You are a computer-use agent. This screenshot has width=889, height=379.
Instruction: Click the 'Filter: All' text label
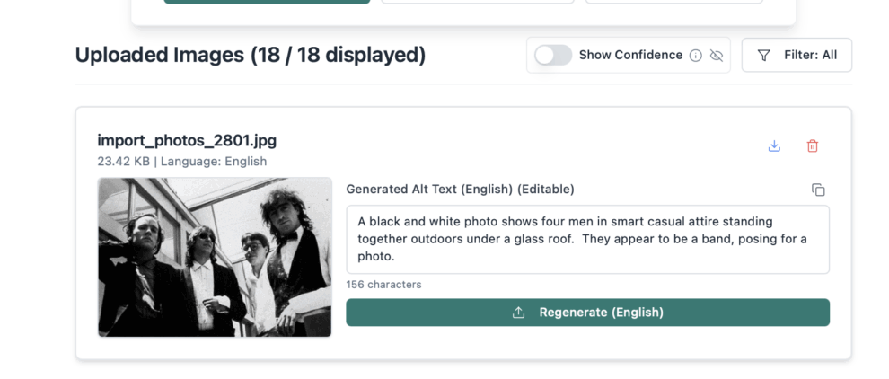[x=810, y=55]
